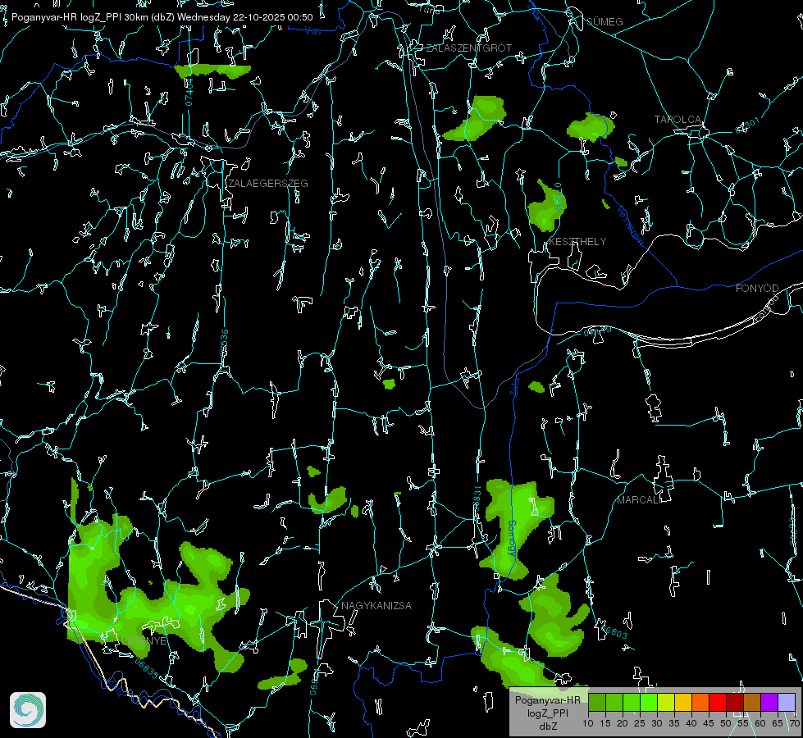Pick the 25-30 dBZ bright green swatch

[649, 702]
